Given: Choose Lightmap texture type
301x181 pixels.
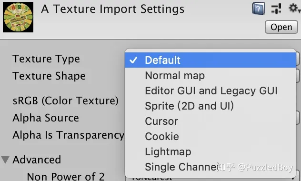Looking at the screenshot, I should point(211,151).
